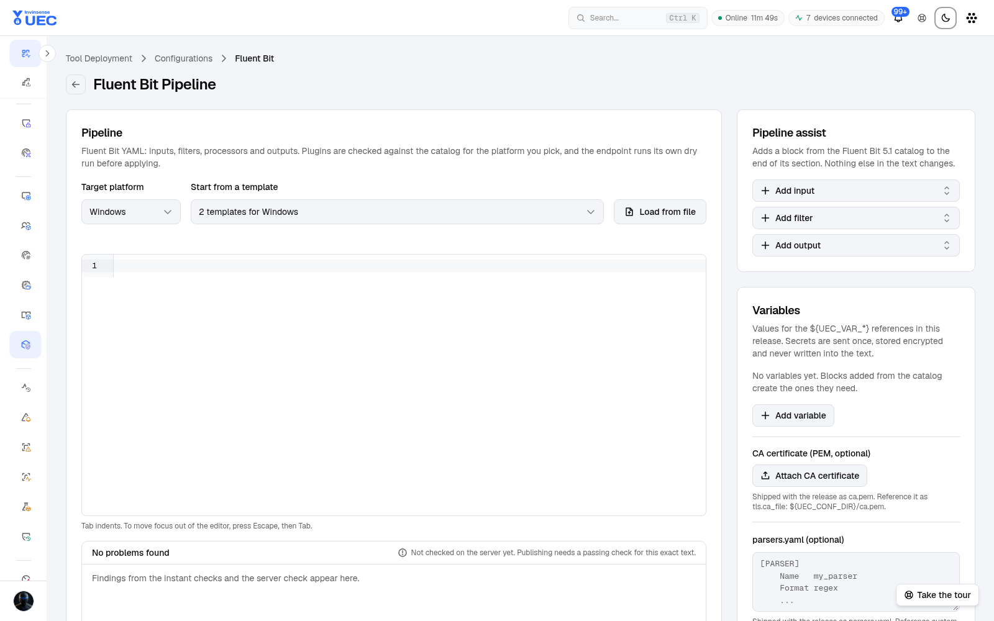Open the Add output catalog dropdown
This screenshot has height=621, width=994.
(856, 245)
